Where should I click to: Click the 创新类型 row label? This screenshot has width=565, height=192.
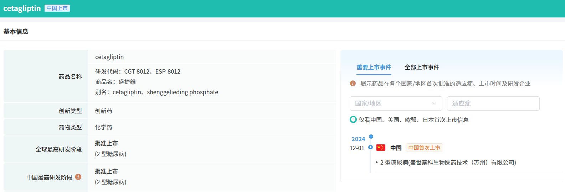pyautogui.click(x=70, y=111)
